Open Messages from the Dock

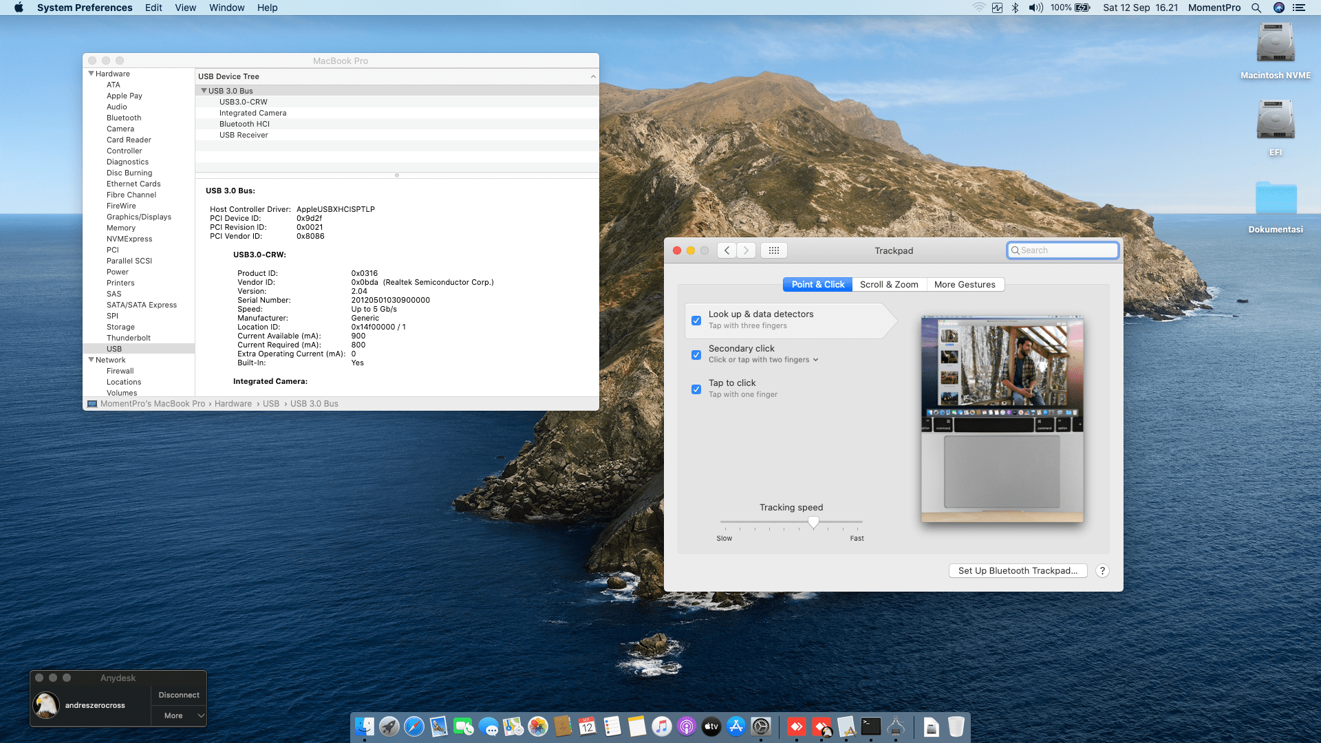pos(488,726)
